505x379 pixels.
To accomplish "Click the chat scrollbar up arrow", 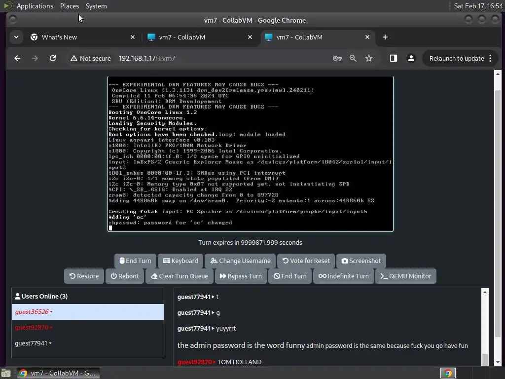I will tap(485, 292).
